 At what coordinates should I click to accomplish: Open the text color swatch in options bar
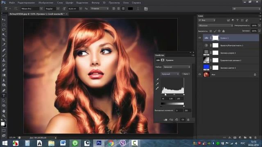point(130,9)
